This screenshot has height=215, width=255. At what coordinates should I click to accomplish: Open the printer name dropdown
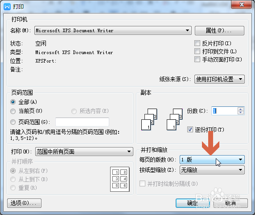[x=113, y=30]
